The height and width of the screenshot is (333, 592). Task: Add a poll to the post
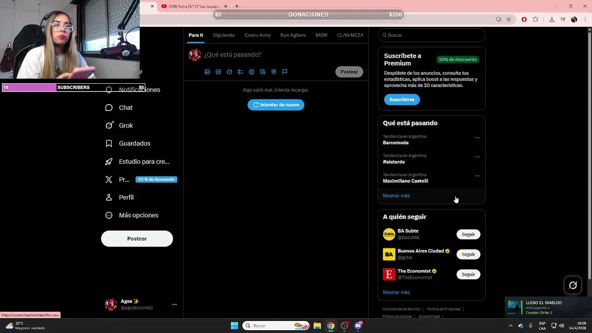click(x=240, y=72)
